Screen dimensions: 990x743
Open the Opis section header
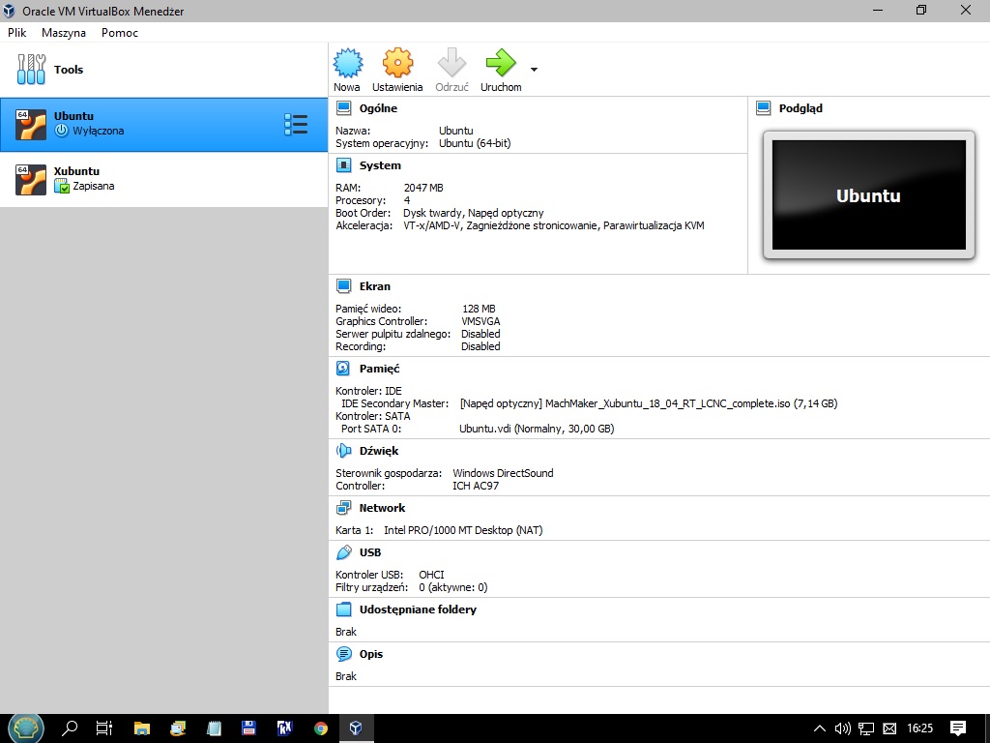[371, 654]
